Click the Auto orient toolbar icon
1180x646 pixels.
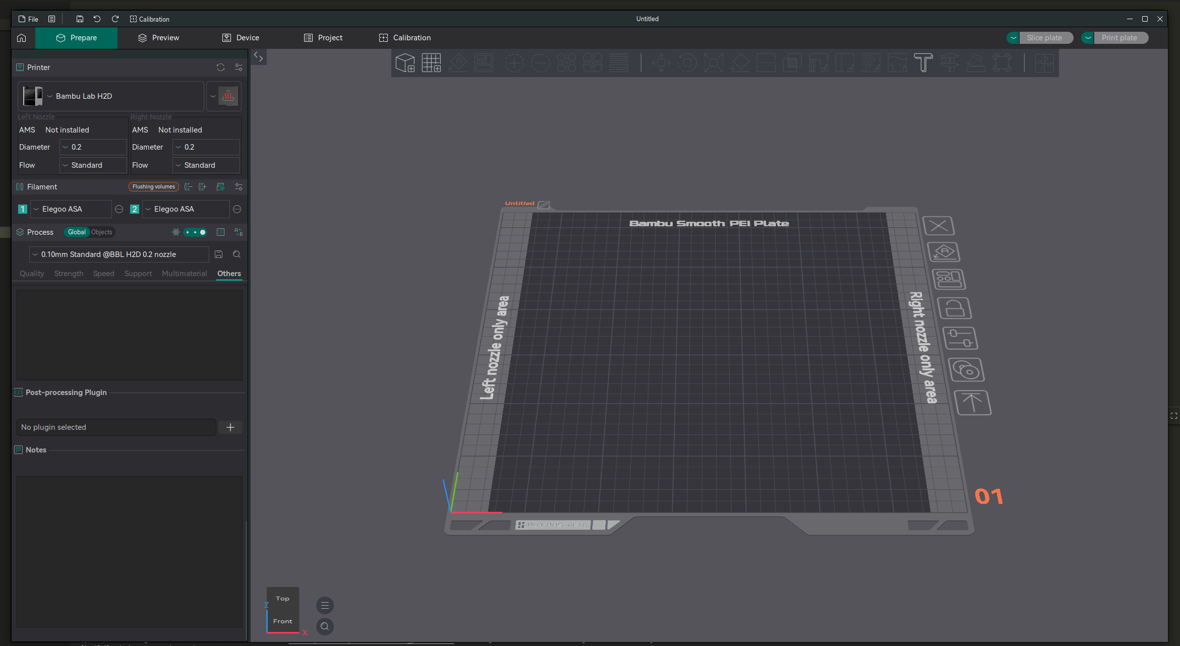click(x=457, y=63)
